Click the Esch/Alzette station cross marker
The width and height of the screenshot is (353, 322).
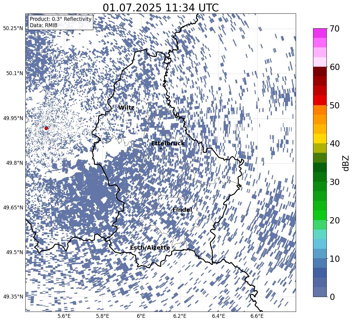pos(139,253)
